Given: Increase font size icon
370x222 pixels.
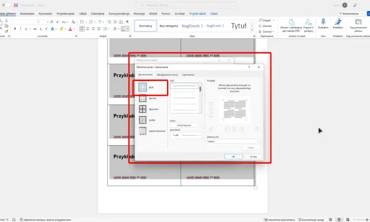Looking at the screenshot, I should pos(51,22).
